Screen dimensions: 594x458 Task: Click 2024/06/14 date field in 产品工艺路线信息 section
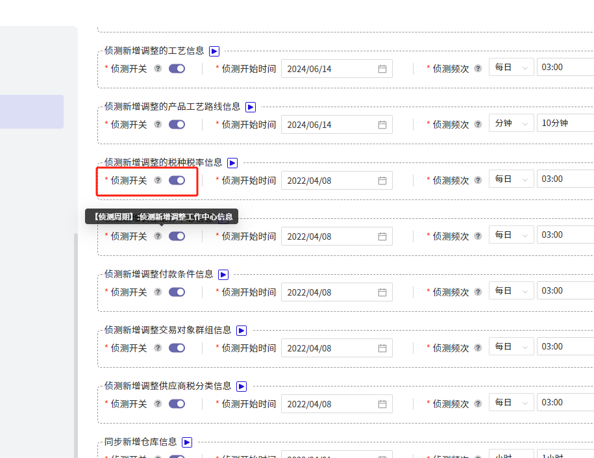tap(337, 124)
